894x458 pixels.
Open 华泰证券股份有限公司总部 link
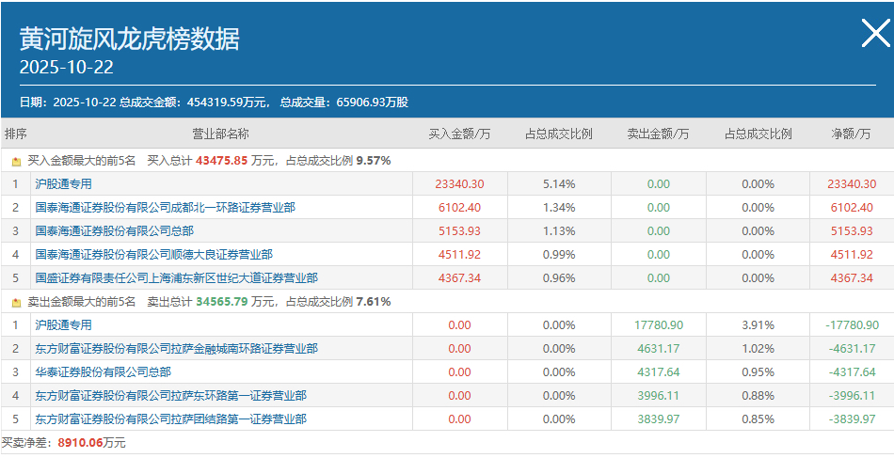[104, 372]
